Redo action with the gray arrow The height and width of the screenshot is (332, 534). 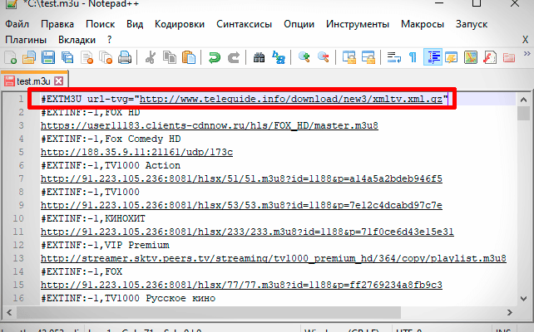pos(234,57)
